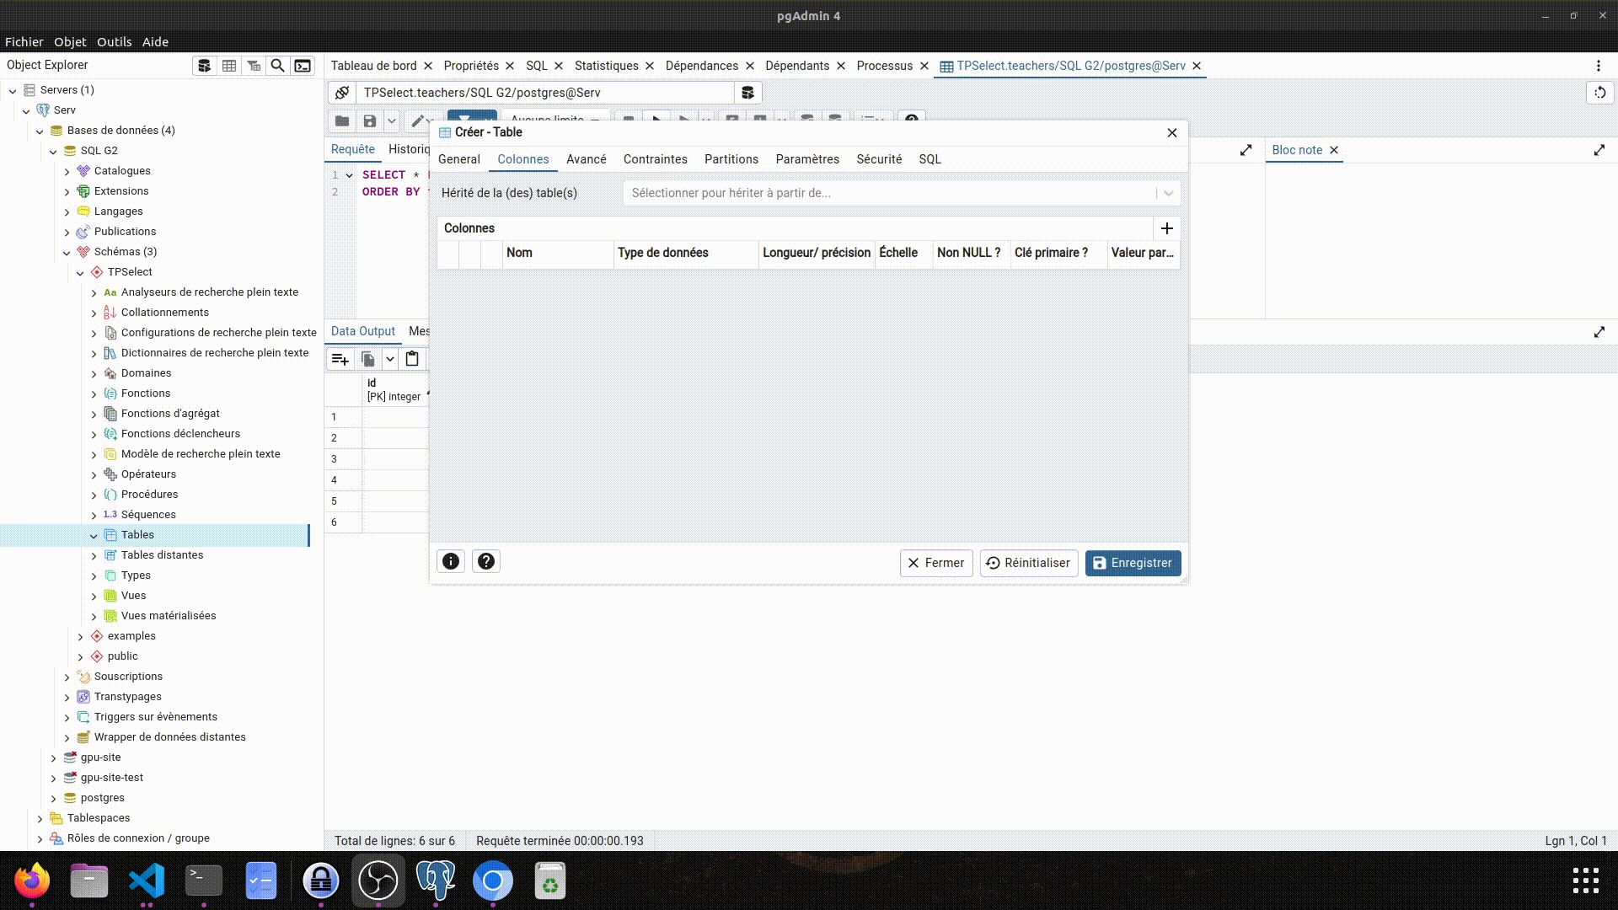This screenshot has height=910, width=1618.
Task: Open the vertical three-dots menu at top right
Action: 1598,66
